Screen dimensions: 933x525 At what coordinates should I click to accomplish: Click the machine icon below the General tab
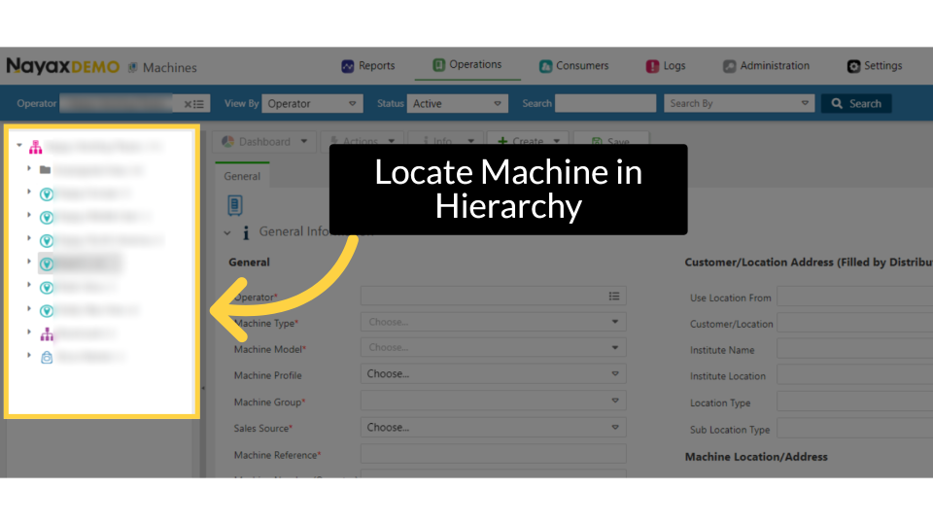pos(234,205)
